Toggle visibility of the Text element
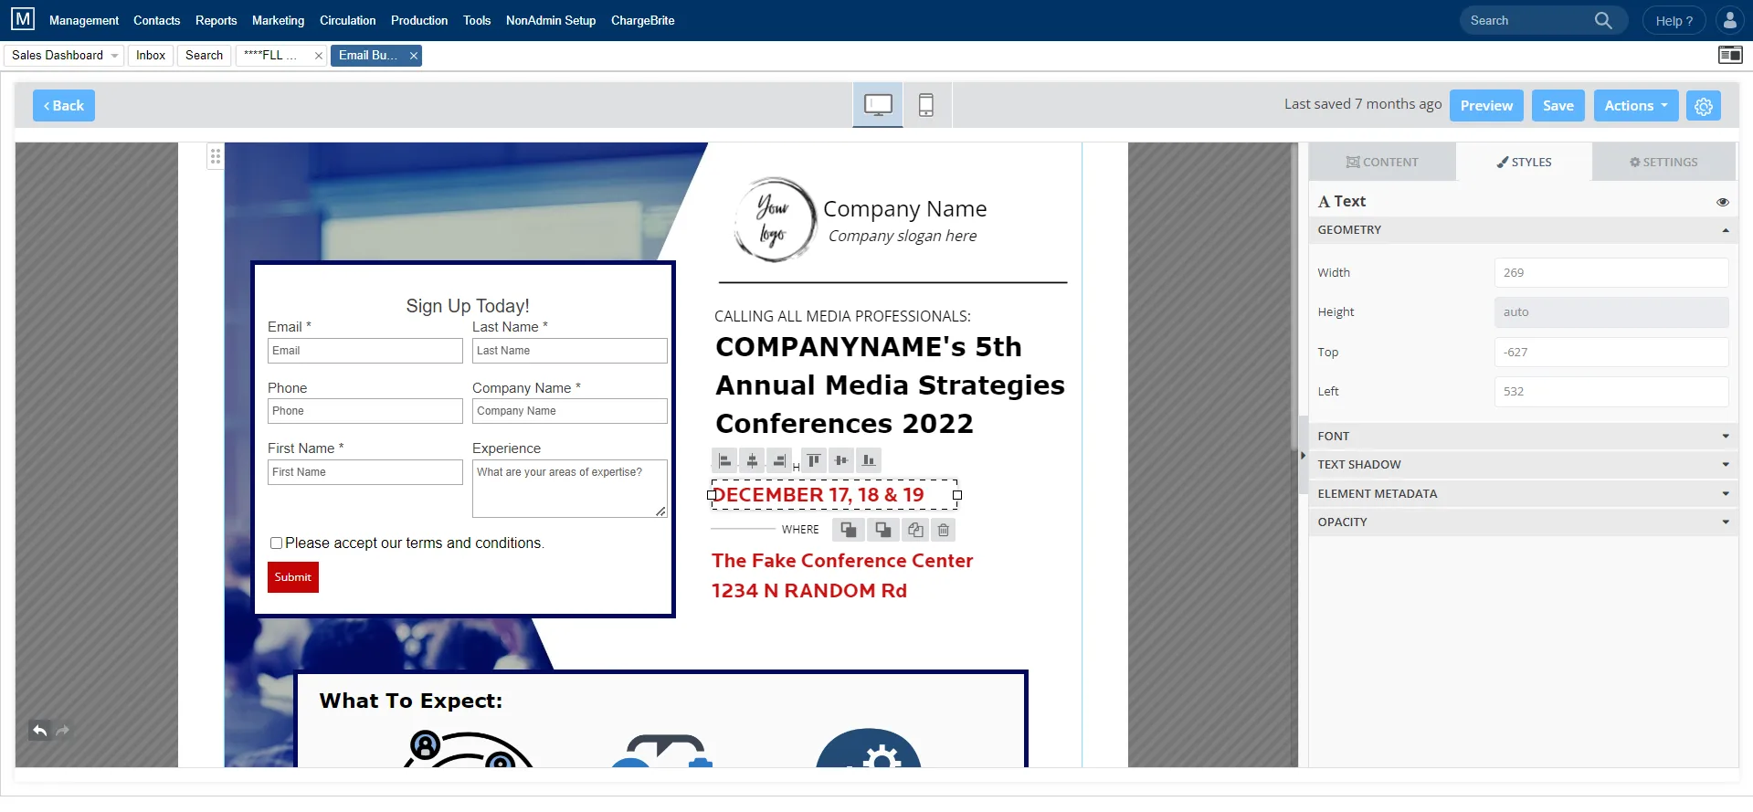Screen dimensions: 1753x812 [x=1723, y=202]
